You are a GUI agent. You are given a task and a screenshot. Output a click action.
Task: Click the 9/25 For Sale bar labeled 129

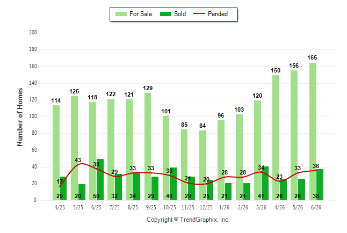(148, 147)
